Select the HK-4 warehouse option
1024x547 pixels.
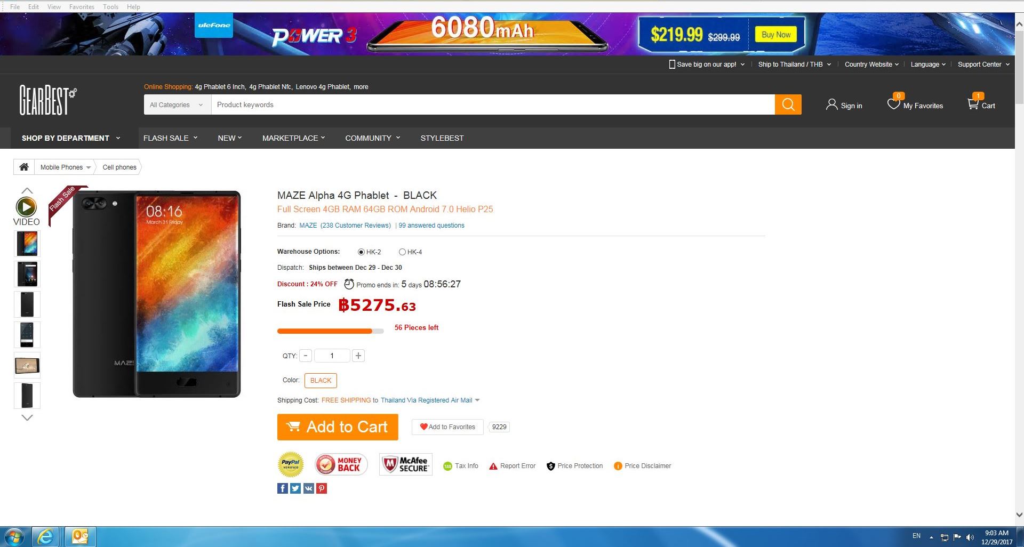[402, 252]
